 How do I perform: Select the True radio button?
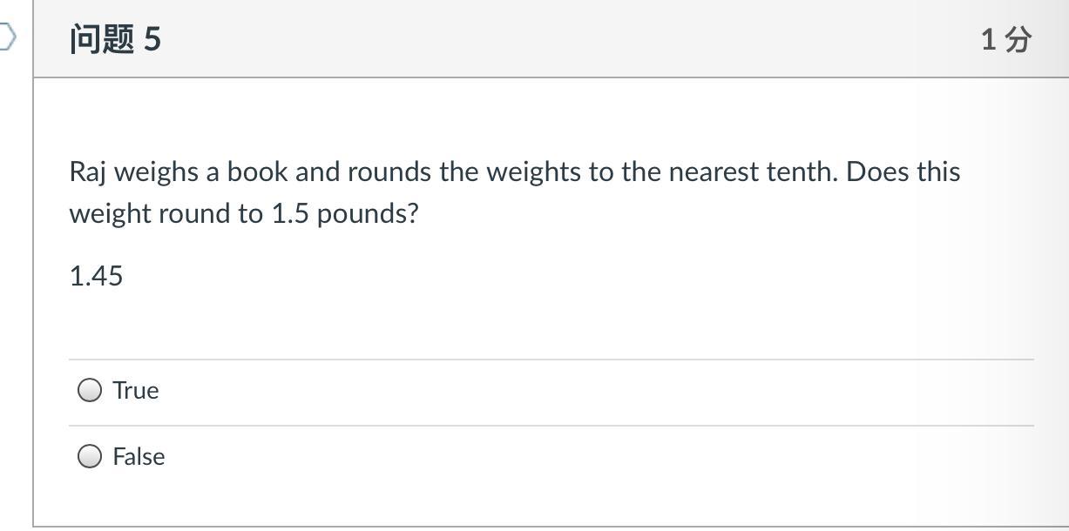point(90,390)
